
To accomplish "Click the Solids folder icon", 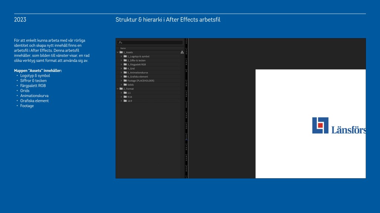I will pyautogui.click(x=125, y=85).
